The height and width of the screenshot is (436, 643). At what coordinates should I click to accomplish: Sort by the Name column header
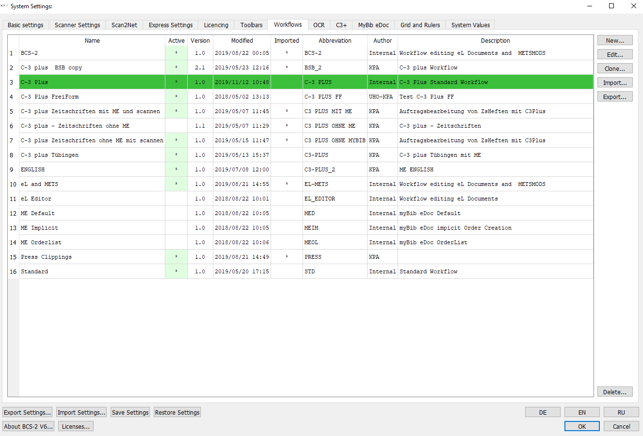(92, 40)
